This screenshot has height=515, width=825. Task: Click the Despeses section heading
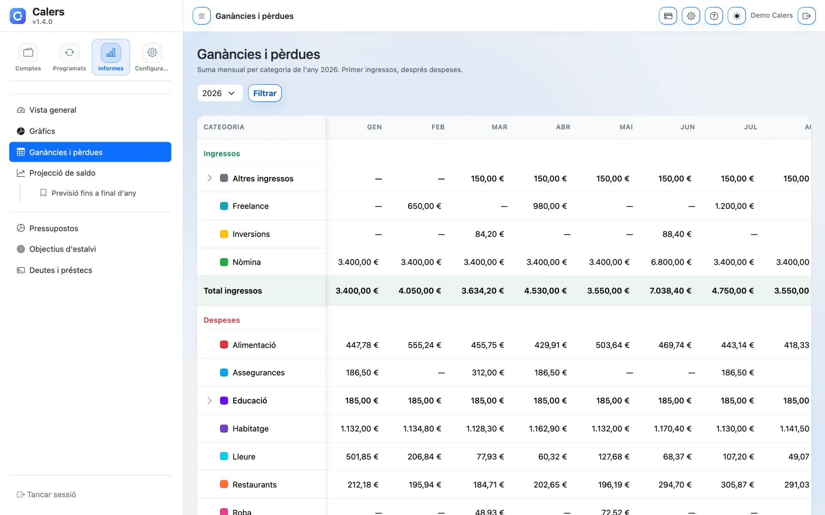[x=222, y=320]
